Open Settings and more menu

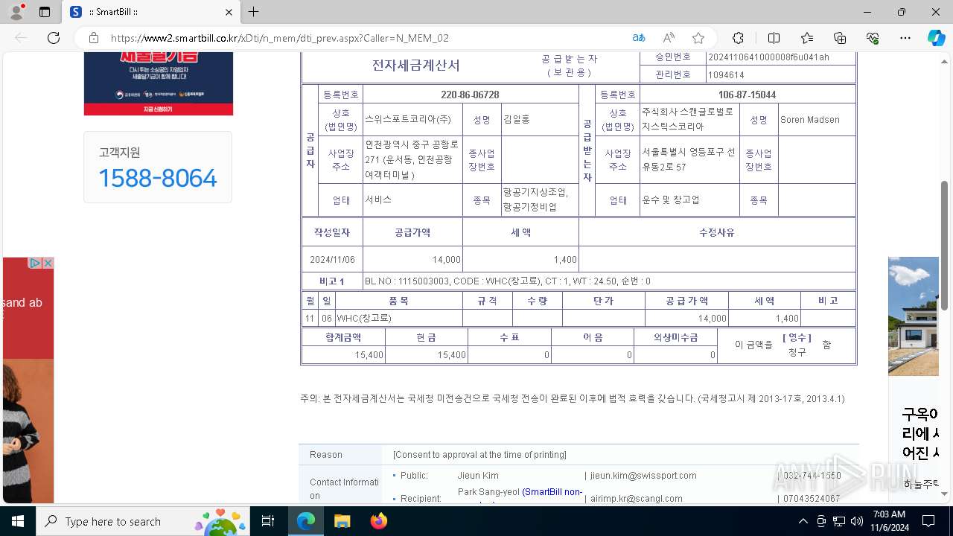coord(905,38)
